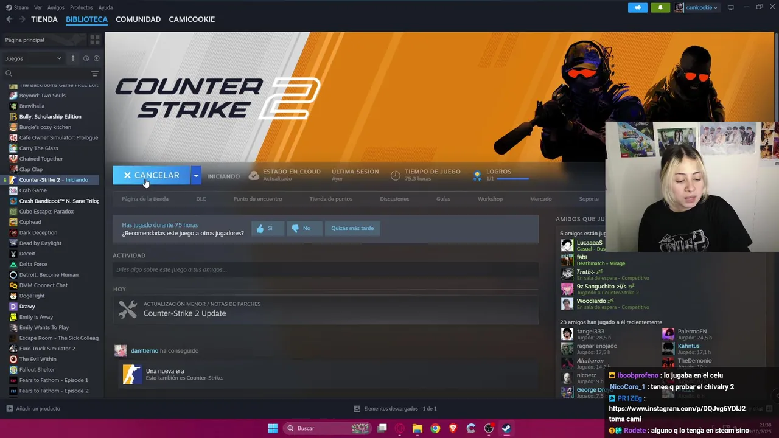Open the 'Página principal' library home button
Screen dimensions: 779x438
[44, 40]
